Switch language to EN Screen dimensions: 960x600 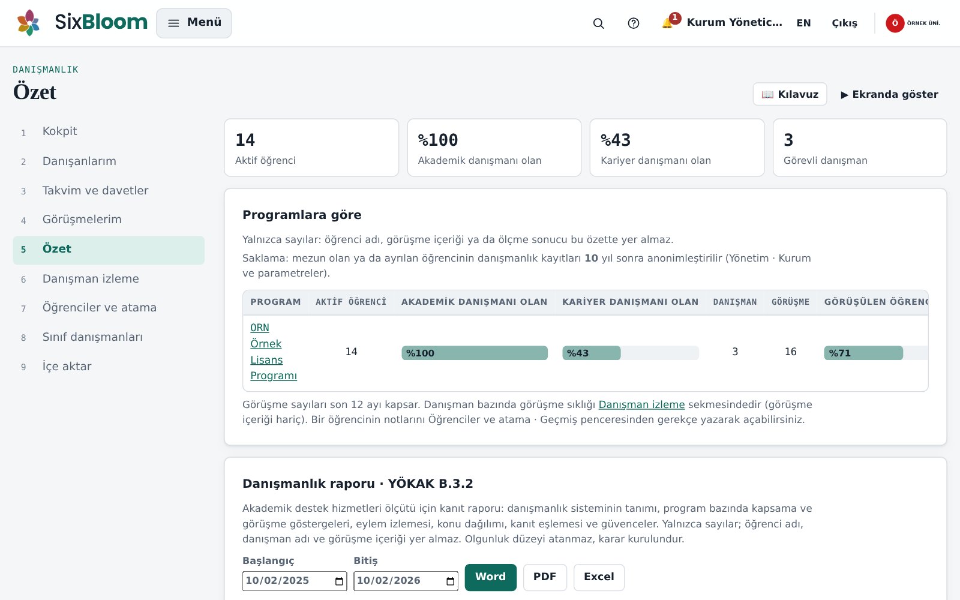point(803,23)
